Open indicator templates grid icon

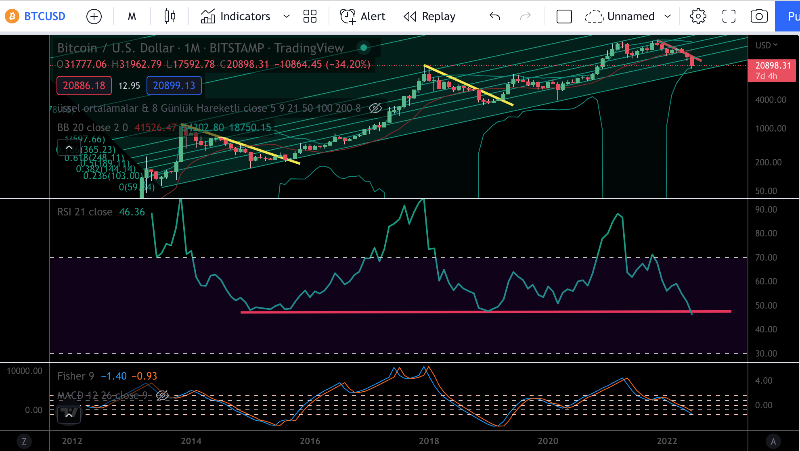point(310,17)
